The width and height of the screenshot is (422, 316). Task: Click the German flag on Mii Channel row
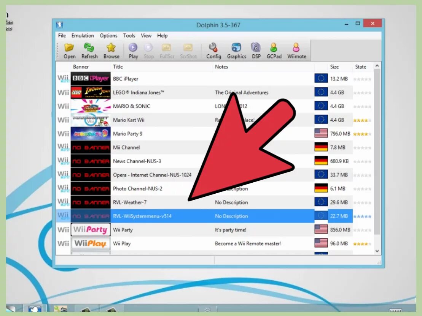(x=321, y=147)
